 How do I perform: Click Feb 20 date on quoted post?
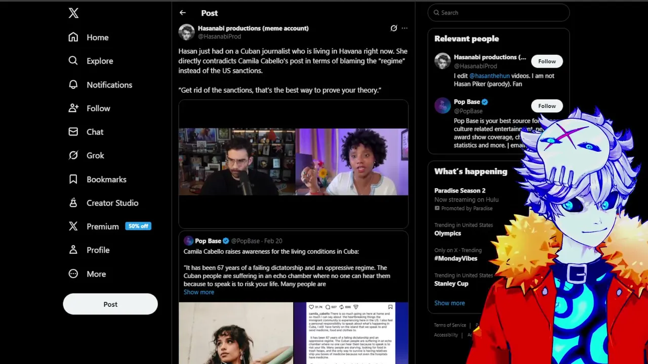click(273, 241)
